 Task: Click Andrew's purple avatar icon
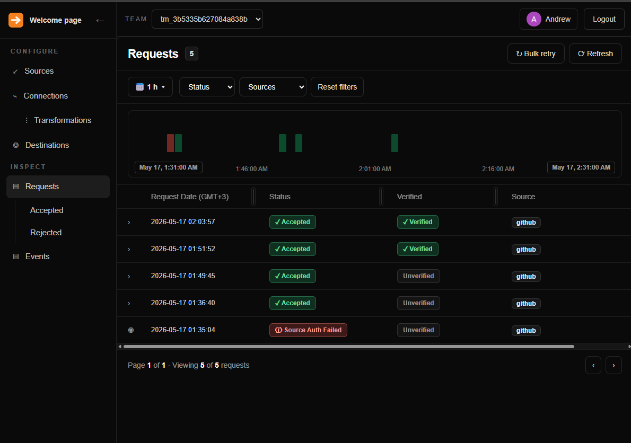click(x=533, y=19)
